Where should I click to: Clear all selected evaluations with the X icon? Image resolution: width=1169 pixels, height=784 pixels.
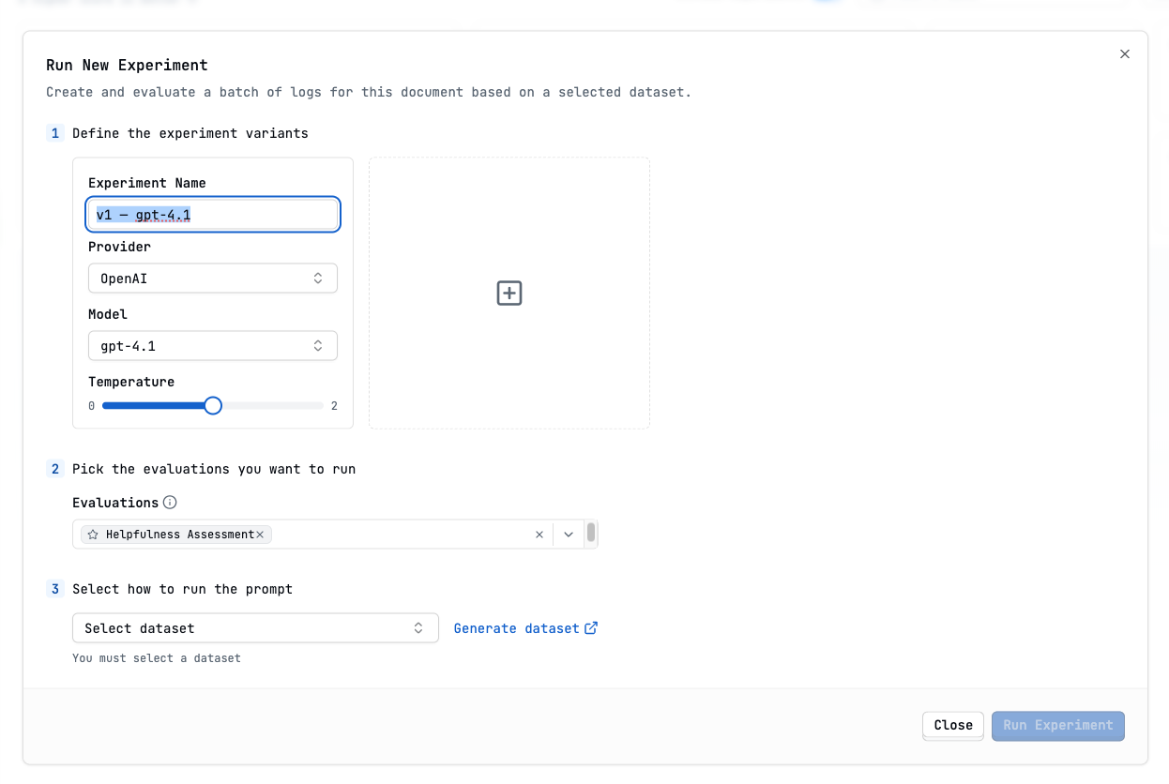coord(539,534)
